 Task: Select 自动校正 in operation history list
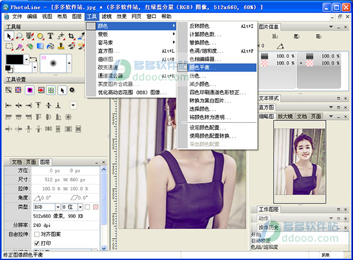point(261,241)
